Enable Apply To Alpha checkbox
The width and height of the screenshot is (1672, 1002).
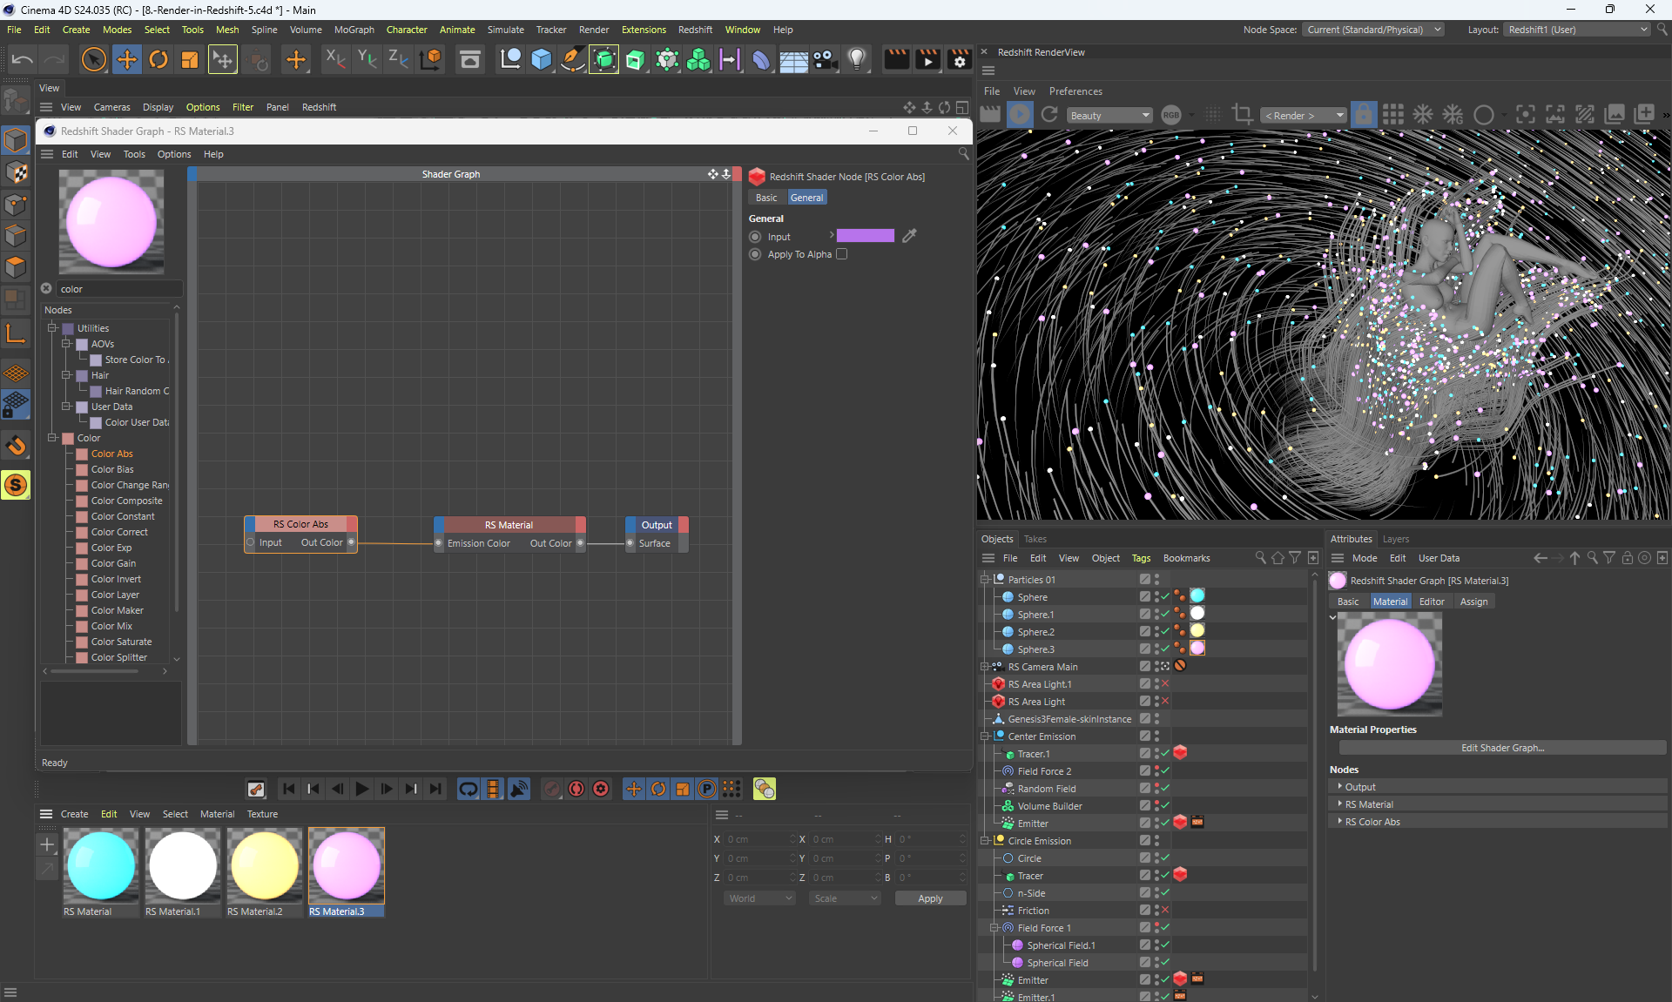click(x=842, y=254)
